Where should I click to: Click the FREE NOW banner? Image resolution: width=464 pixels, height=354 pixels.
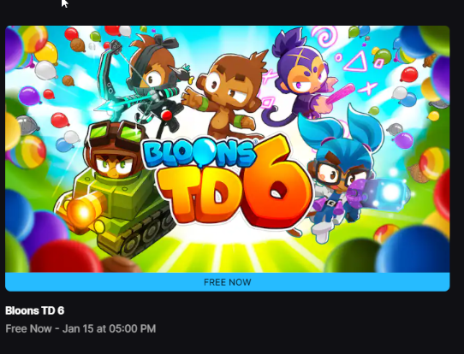pos(227,282)
